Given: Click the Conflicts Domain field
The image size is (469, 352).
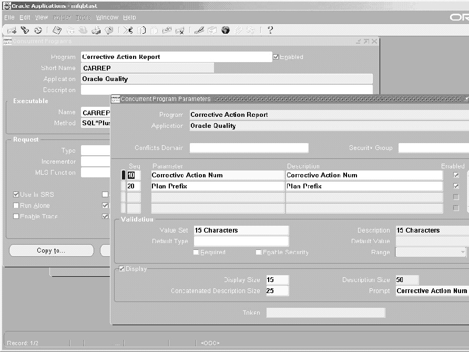Looking at the screenshot, I should 249,147.
